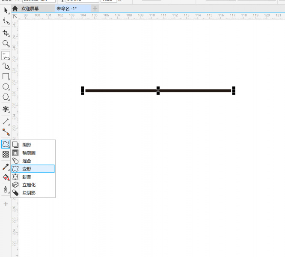Click the right end handle of line
This screenshot has height=257, width=285.
pos(234,90)
